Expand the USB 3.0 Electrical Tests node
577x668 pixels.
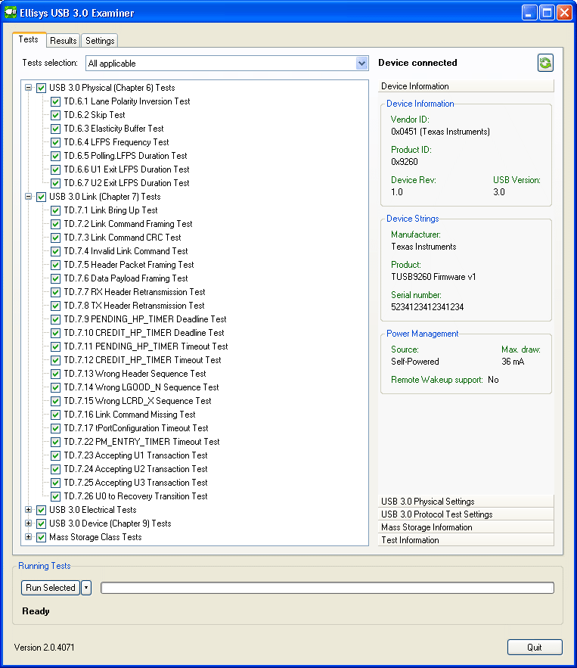point(29,510)
